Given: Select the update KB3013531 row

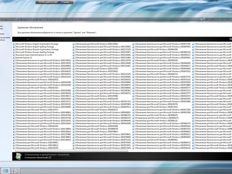Looking at the screenshot, I should click(155, 107).
